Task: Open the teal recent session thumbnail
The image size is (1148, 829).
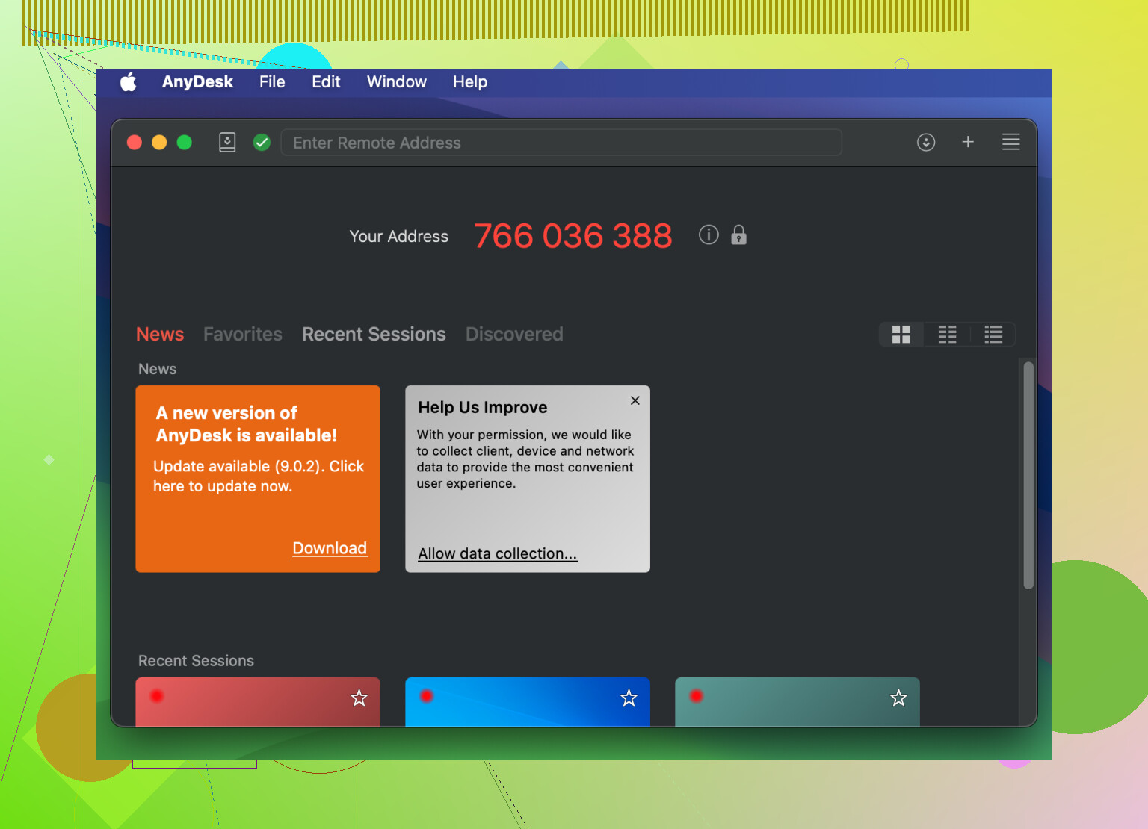Action: tap(797, 702)
